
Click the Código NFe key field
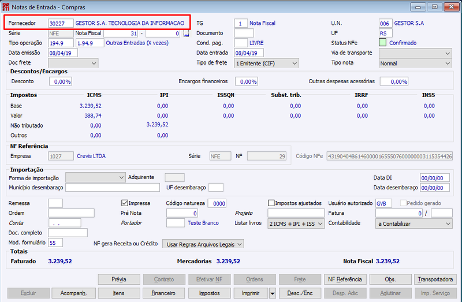(x=389, y=156)
